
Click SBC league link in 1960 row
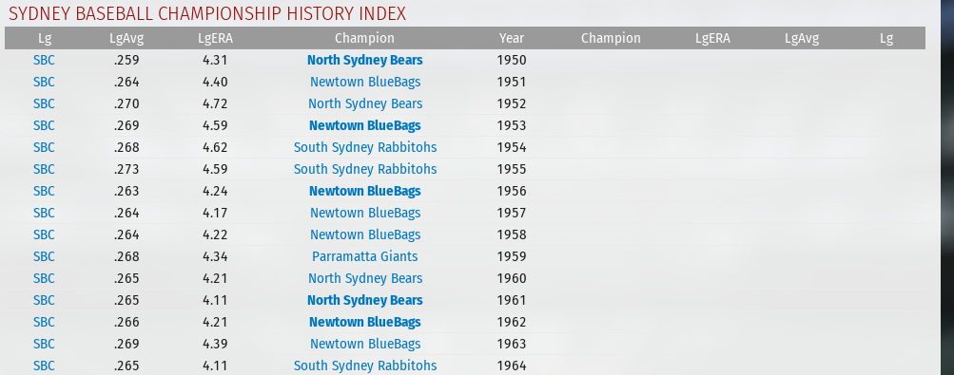[x=44, y=278]
